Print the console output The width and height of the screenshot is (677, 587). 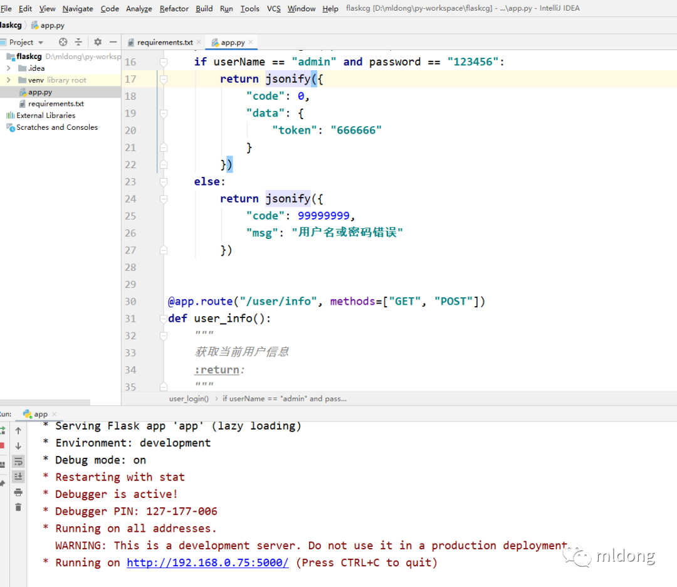click(x=18, y=492)
